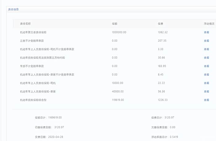The image size is (216, 141).
Task: Click the 保额 column header
Action: tap(114, 24)
